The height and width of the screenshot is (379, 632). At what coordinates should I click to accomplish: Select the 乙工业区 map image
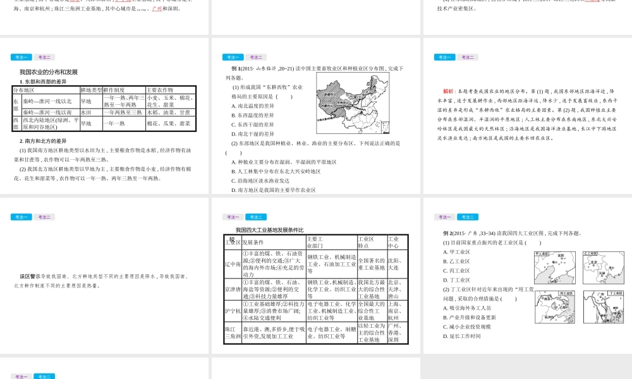click(x=604, y=267)
